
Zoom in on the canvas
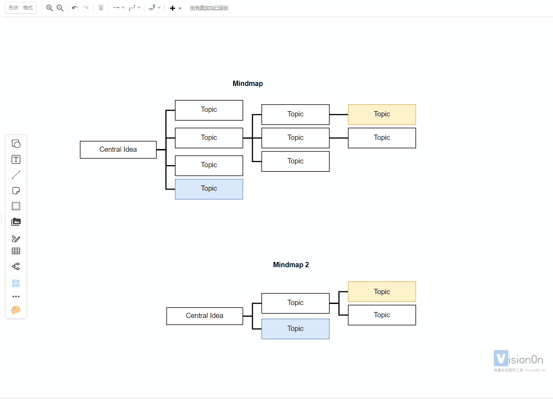[50, 8]
